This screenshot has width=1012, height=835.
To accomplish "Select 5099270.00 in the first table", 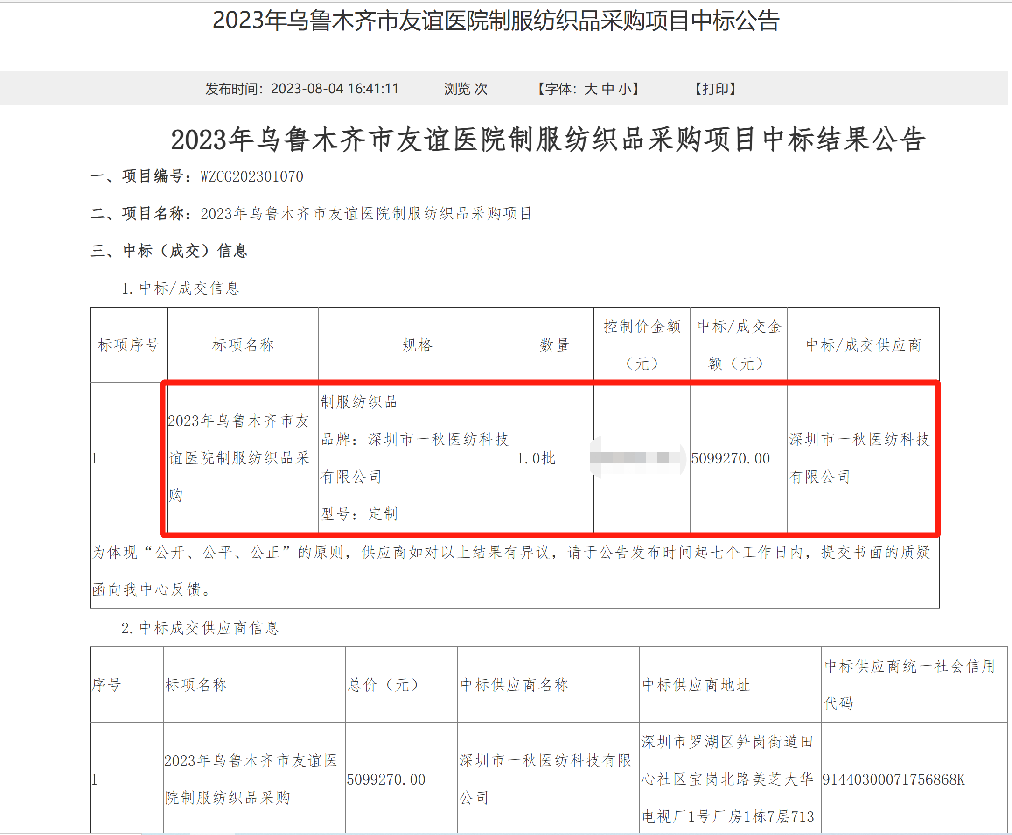I will [731, 458].
